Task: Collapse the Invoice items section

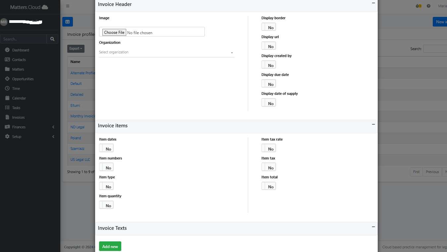Action: click(x=373, y=125)
